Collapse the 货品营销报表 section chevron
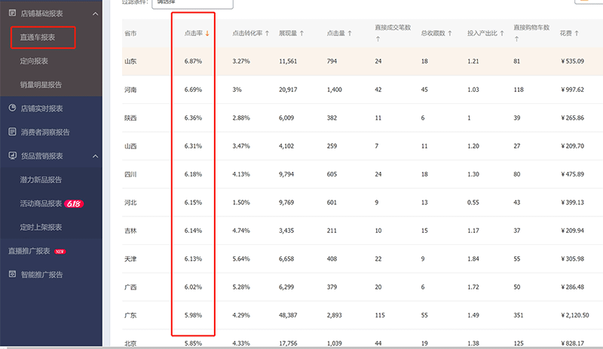 pyautogui.click(x=94, y=156)
